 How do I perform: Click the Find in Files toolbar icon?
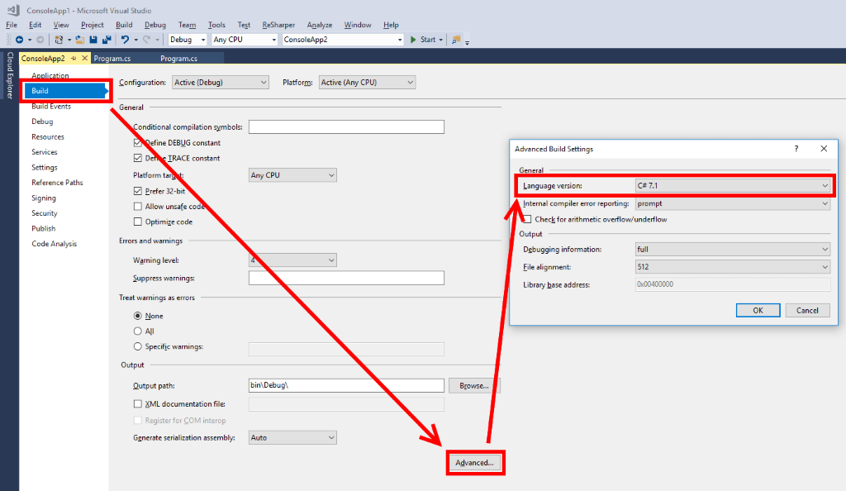click(455, 40)
